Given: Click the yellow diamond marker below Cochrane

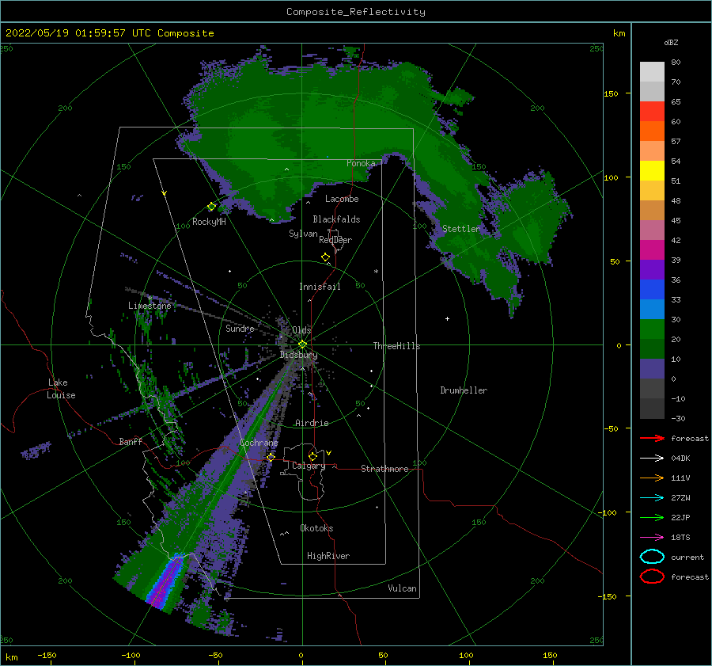Looking at the screenshot, I should pos(271,457).
